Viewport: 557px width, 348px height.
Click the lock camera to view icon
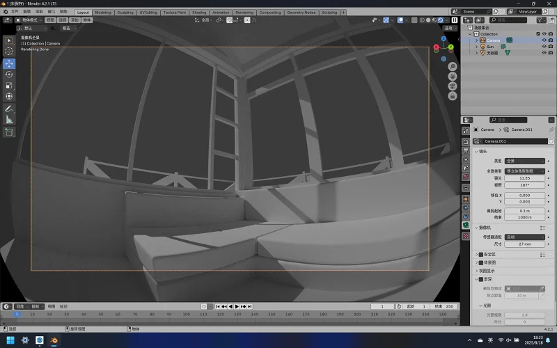(452, 96)
